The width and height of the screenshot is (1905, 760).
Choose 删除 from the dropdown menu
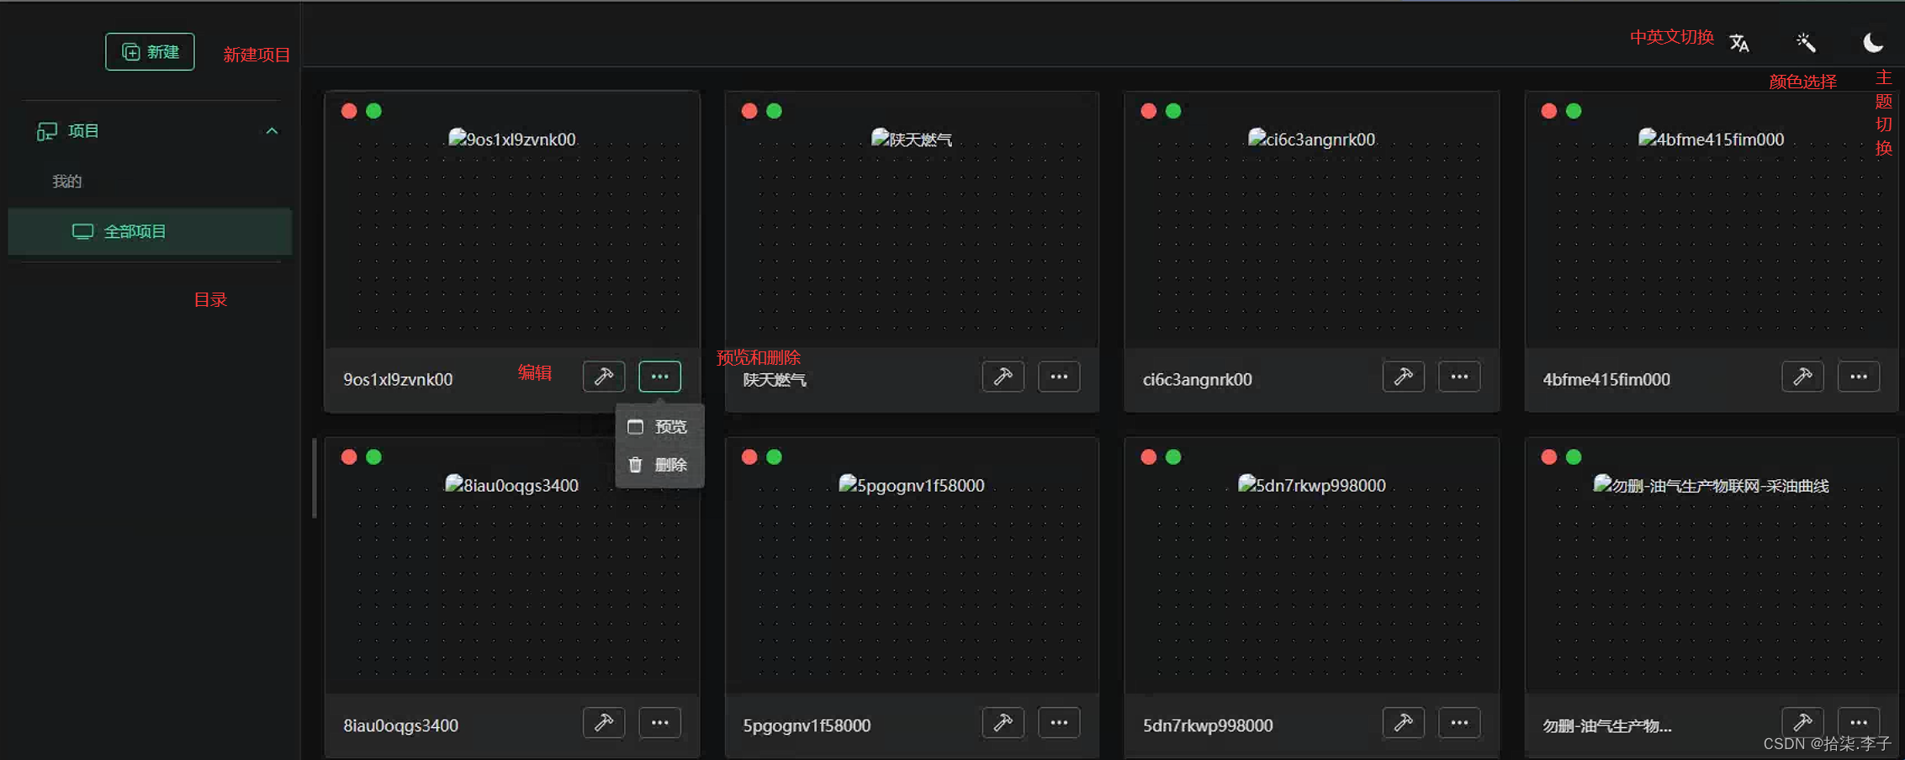659,465
